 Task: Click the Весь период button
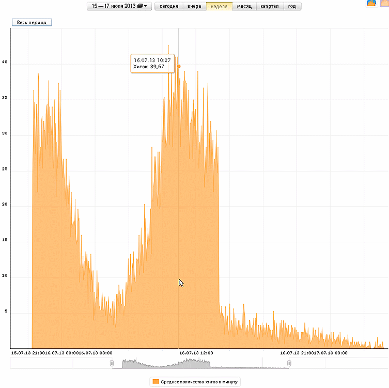(32, 22)
